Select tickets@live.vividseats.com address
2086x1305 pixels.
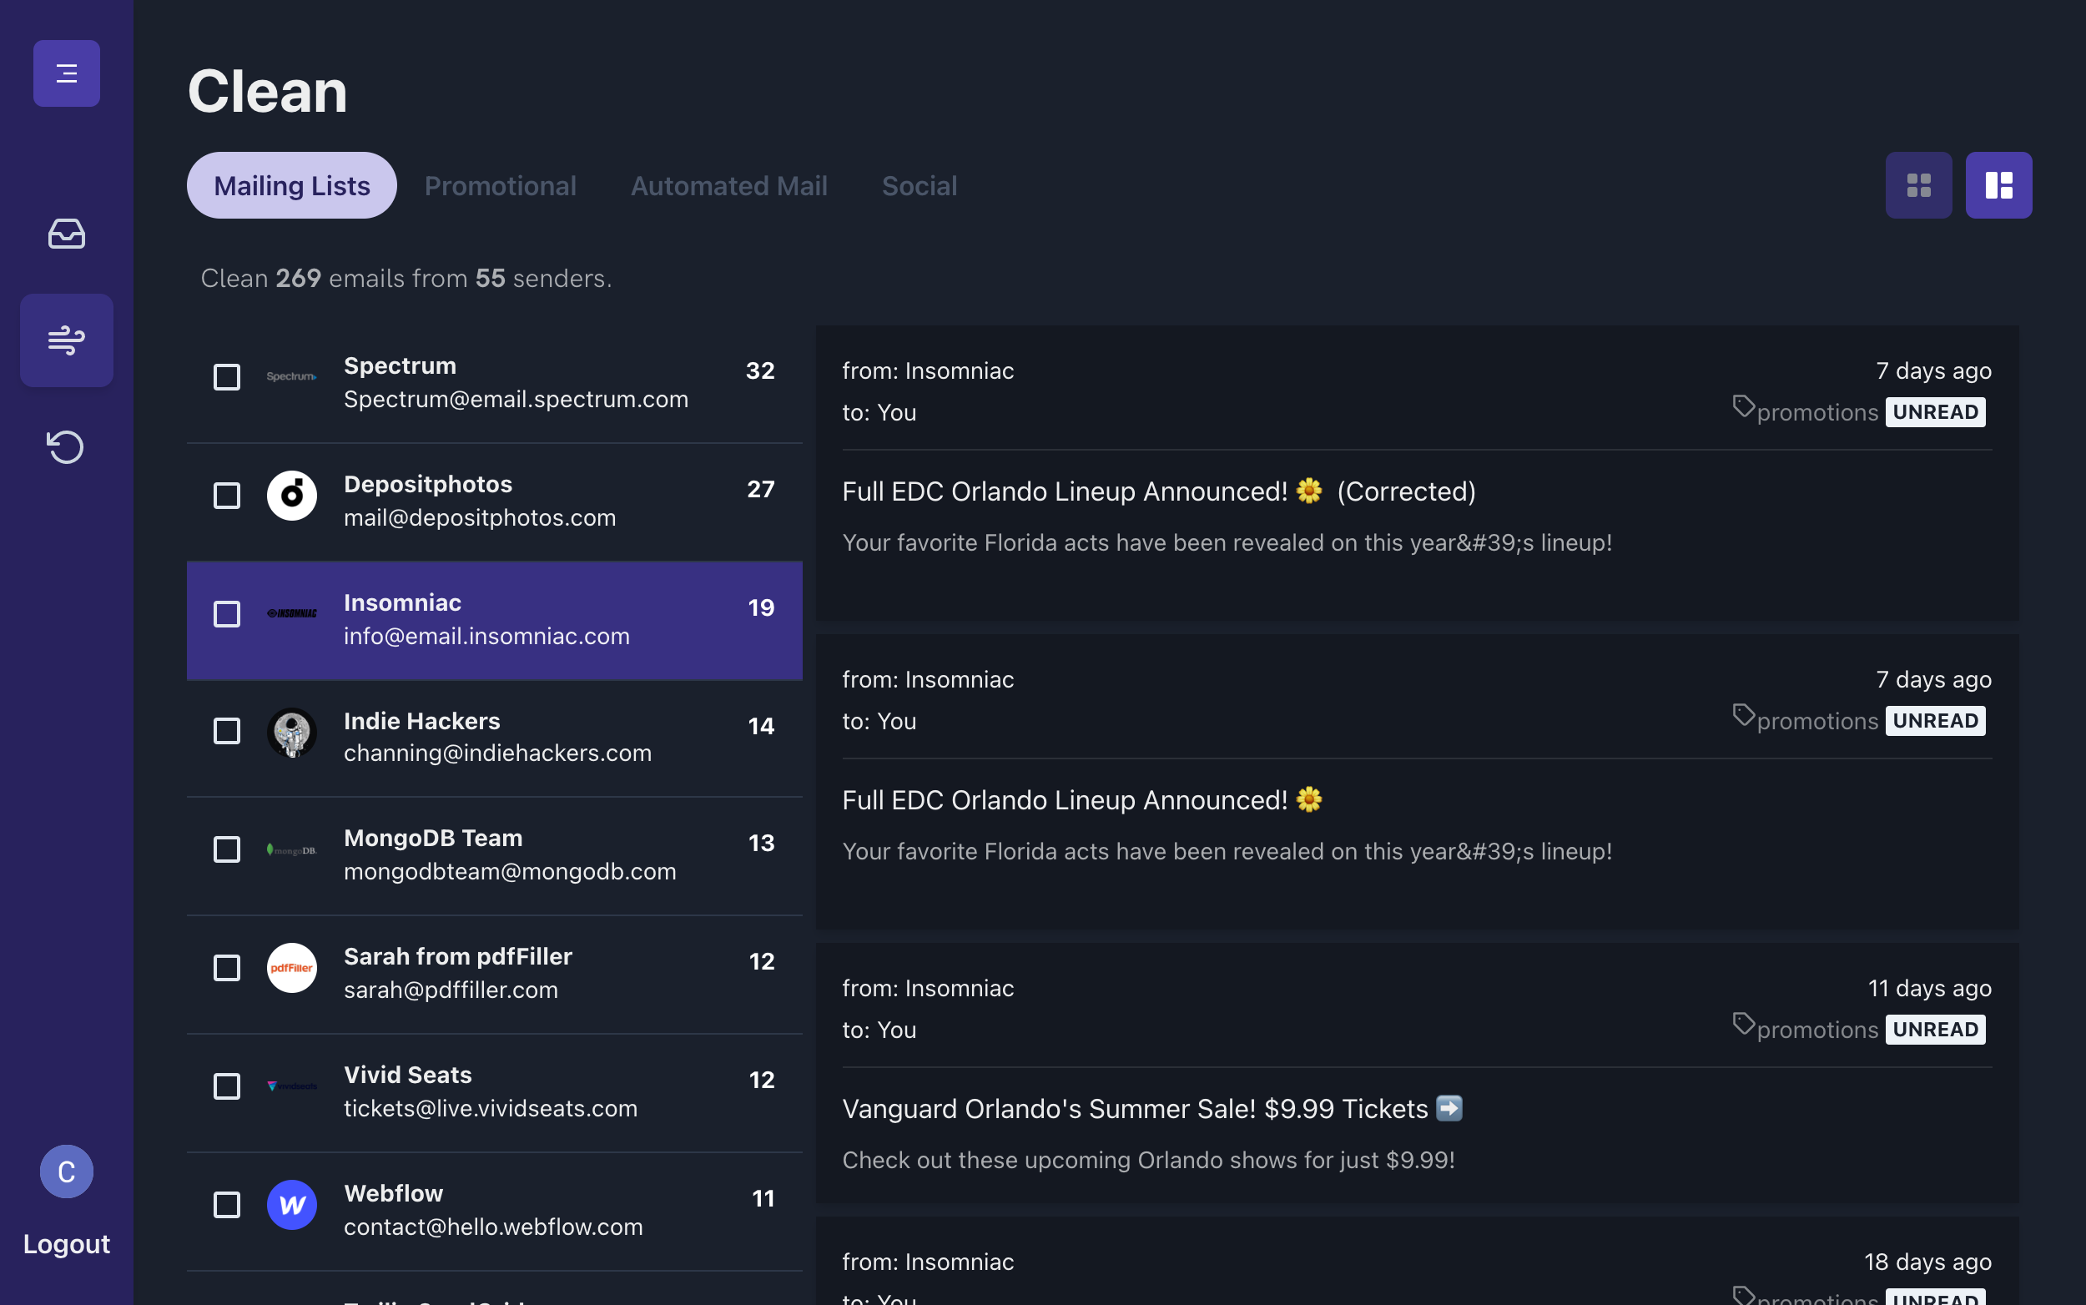(x=491, y=1108)
